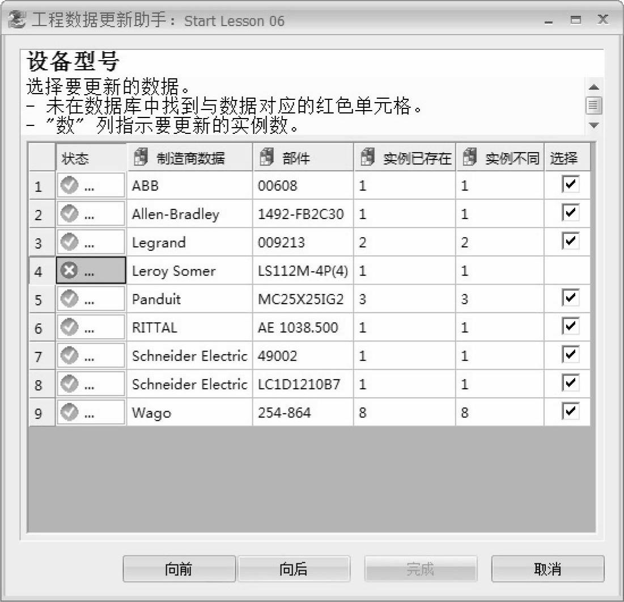Click the green check status icon in the ABB row
Screen dimensions: 624x602
pyautogui.click(x=69, y=185)
